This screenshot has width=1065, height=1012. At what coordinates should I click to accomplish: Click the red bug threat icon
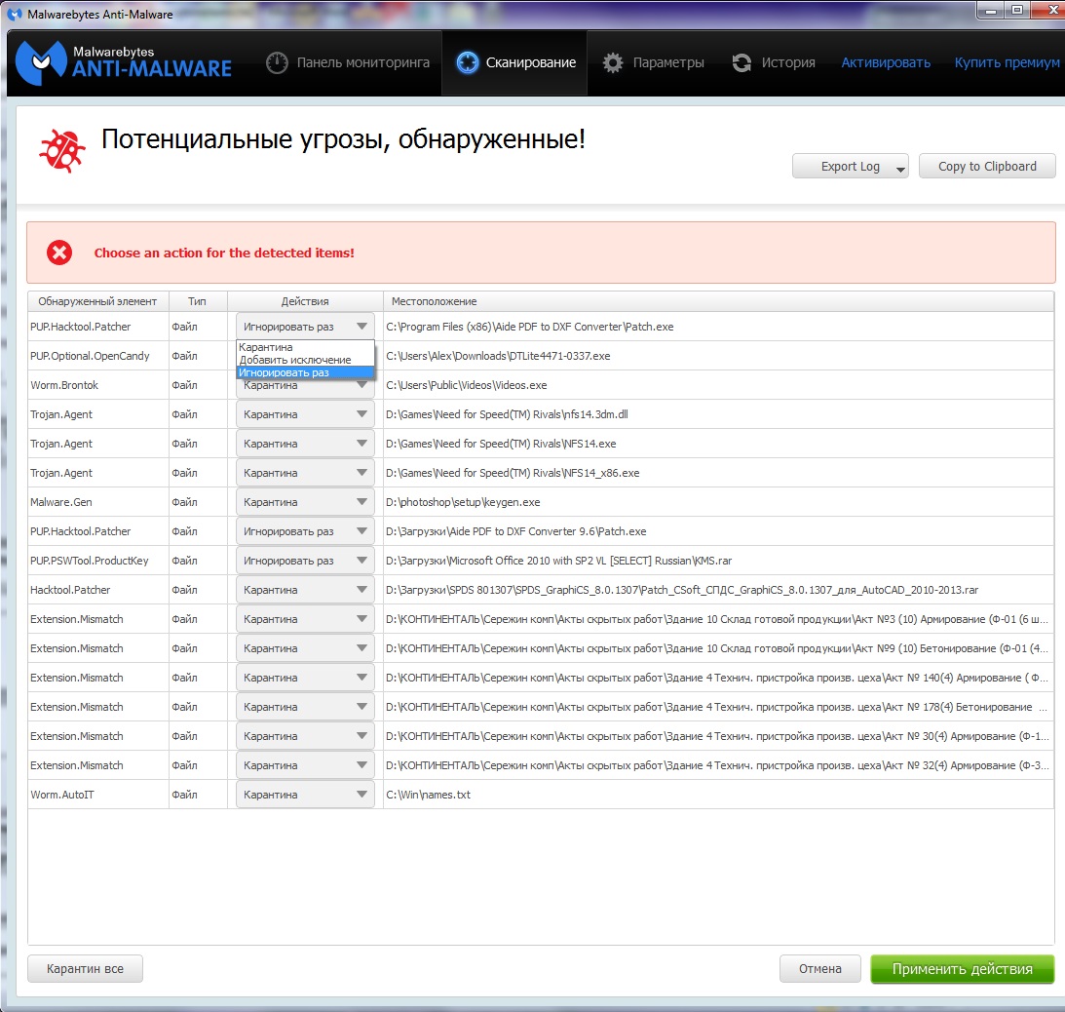61,150
